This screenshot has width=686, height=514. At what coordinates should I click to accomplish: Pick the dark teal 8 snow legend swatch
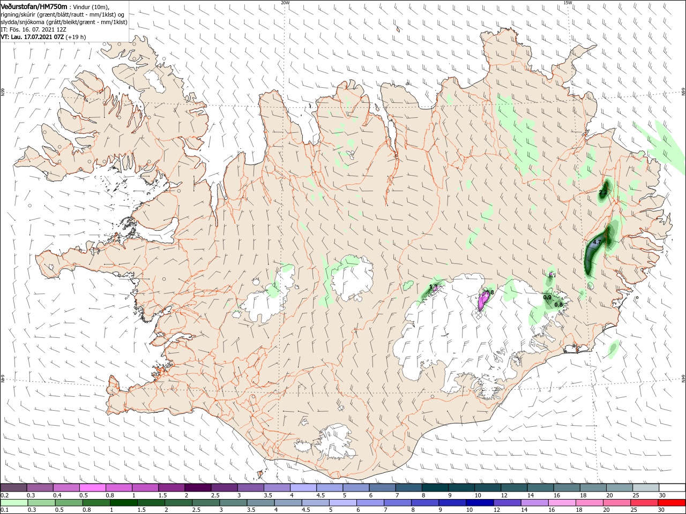435,488
